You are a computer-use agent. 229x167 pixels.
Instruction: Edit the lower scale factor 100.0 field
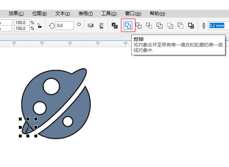[x=22, y=28]
